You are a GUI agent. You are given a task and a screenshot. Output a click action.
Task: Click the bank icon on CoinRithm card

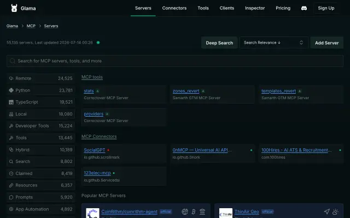(202, 211)
